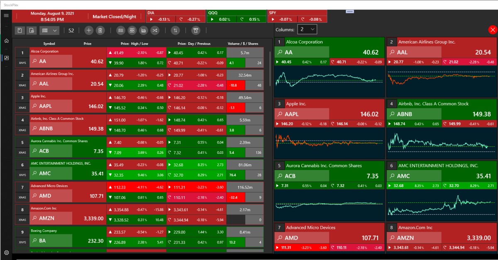Screen dimensions: 498x260
Task: Click the Home icon in the sidebar
Action: tap(6, 41)
